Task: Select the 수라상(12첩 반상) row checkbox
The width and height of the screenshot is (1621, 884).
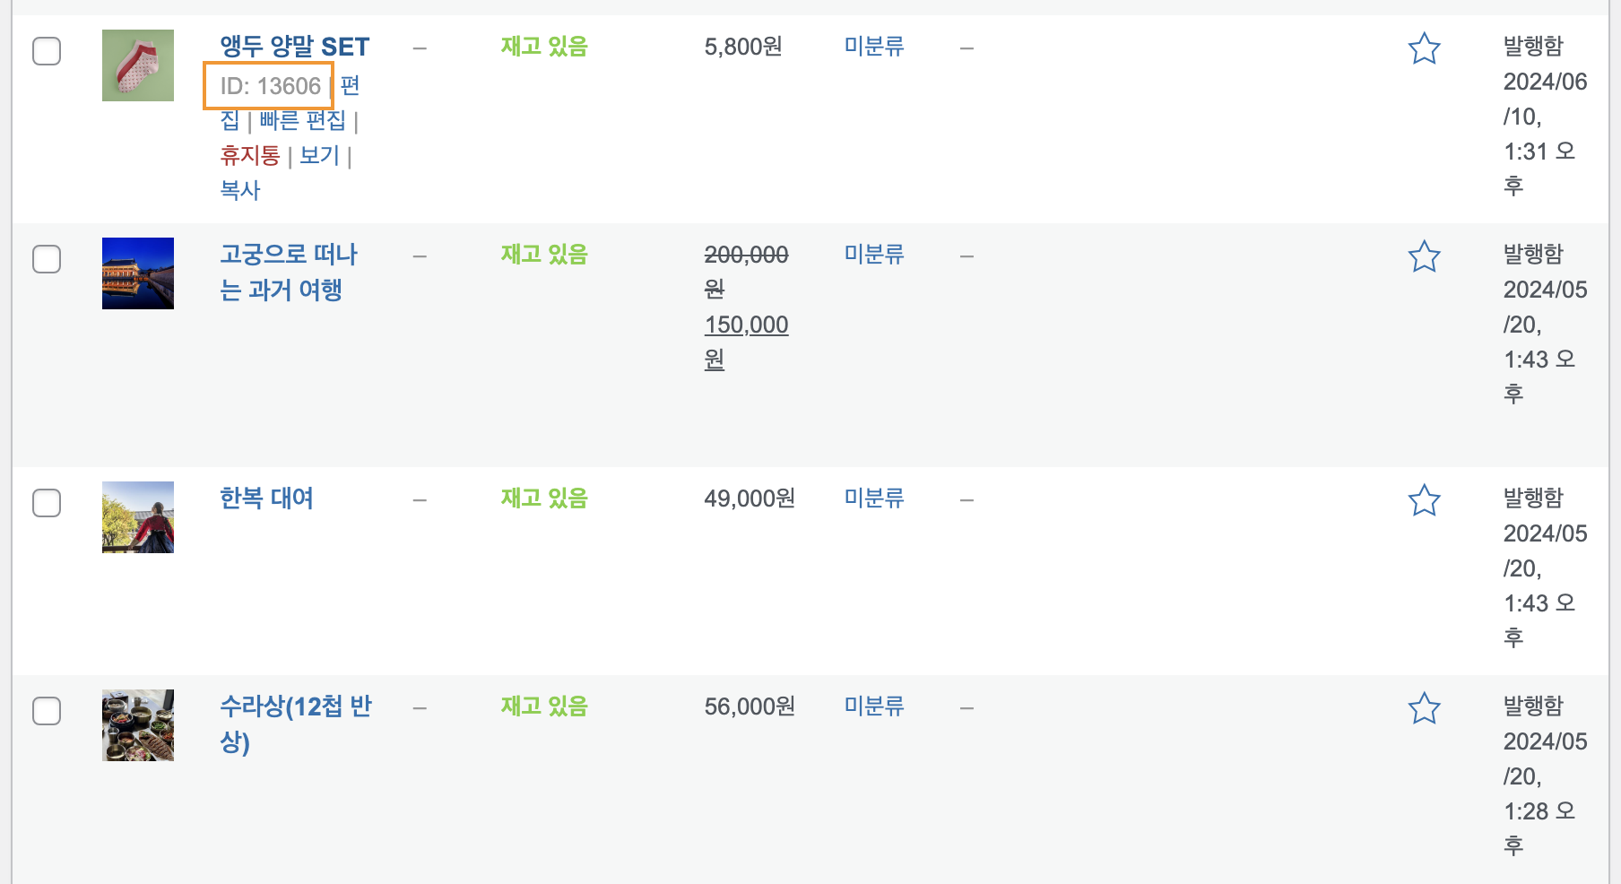Action: point(47,711)
